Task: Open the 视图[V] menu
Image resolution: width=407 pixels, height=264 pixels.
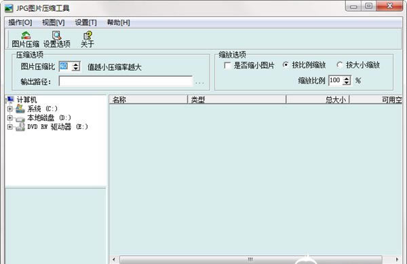Action: point(54,22)
